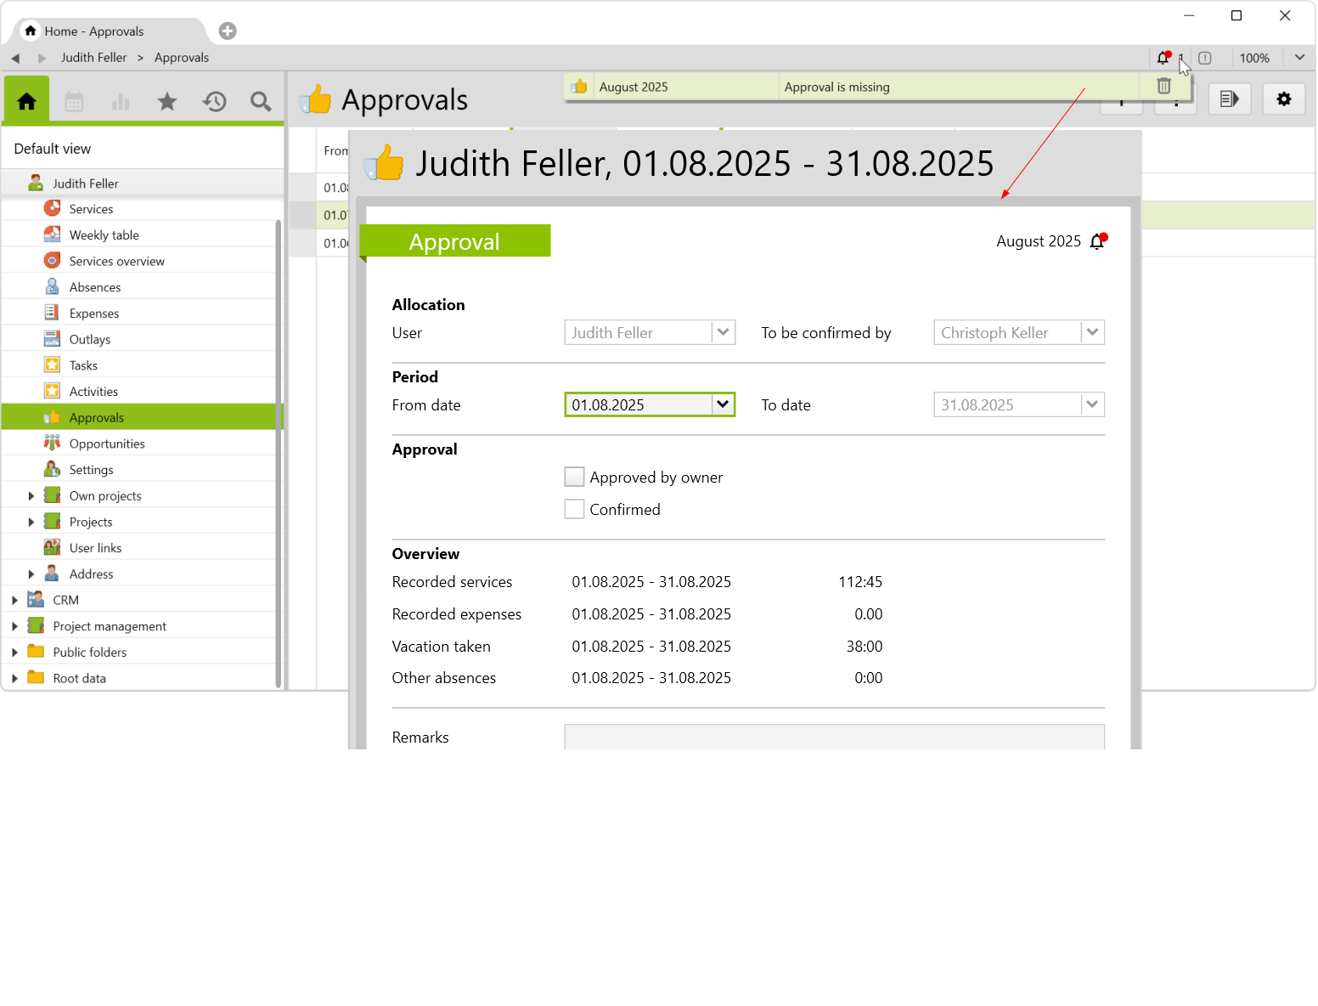Screen dimensions: 1318x1006
Task: Open the zoom level dropdown chevron
Action: pyautogui.click(x=1299, y=58)
